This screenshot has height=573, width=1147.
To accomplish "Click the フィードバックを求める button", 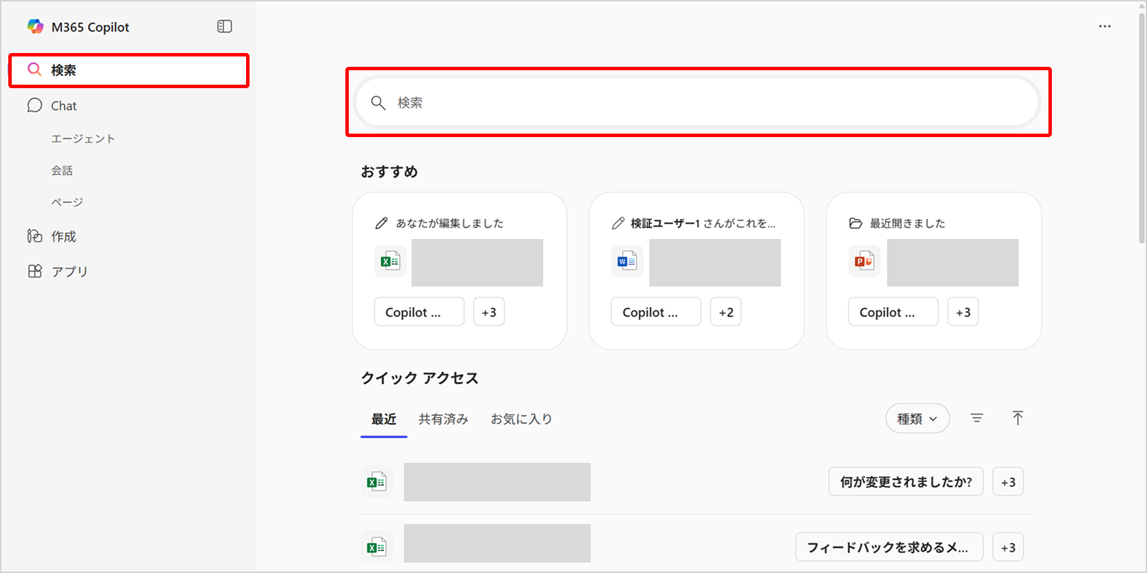I will tap(889, 548).
